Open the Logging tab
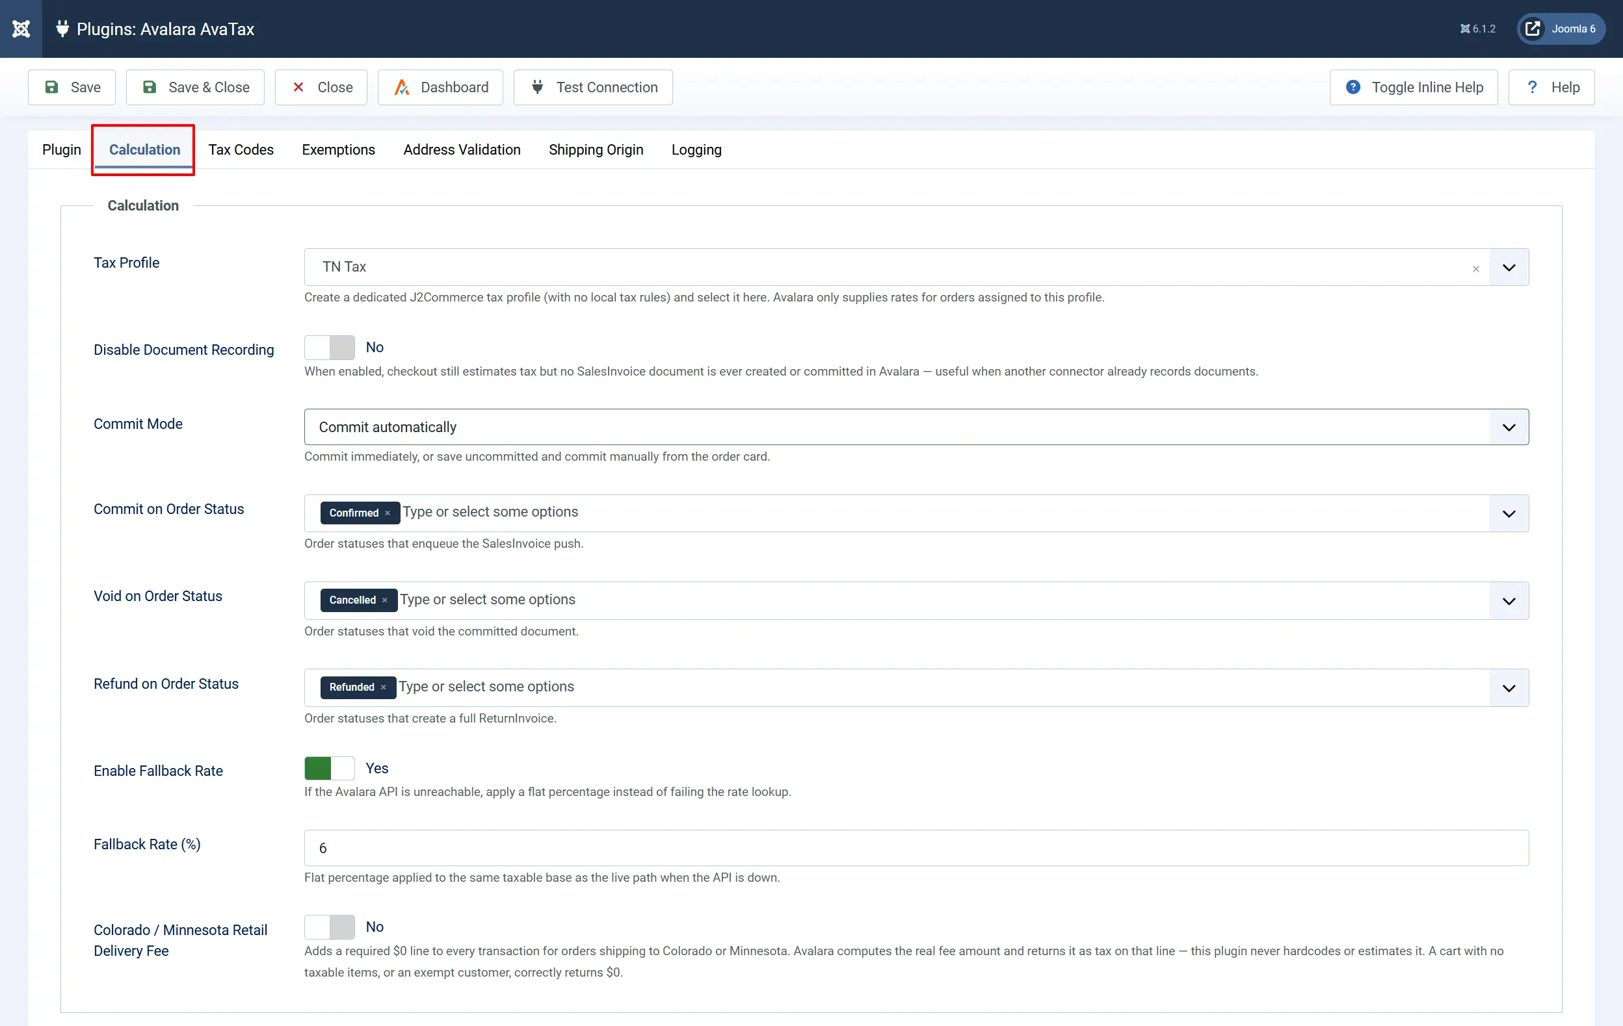Screen dimensions: 1623x1026 (696, 149)
